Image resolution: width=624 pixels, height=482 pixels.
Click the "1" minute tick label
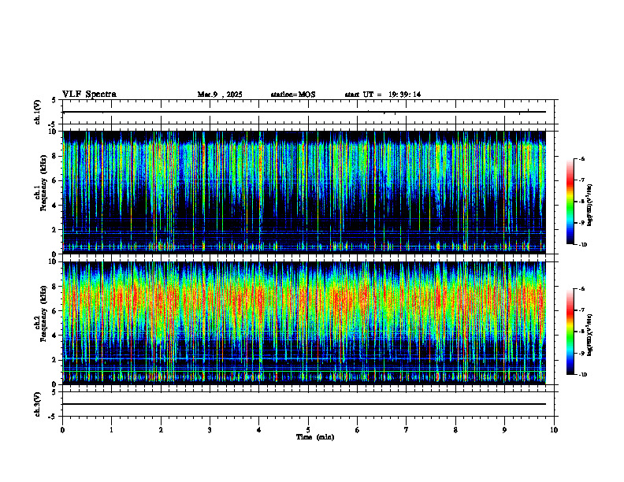111,430
